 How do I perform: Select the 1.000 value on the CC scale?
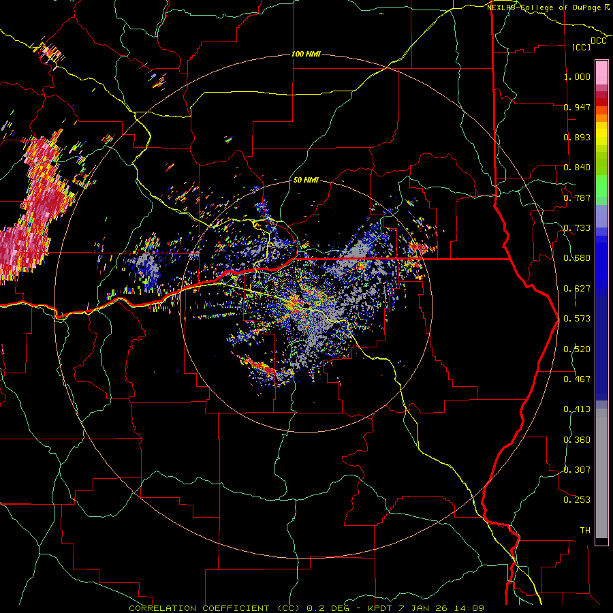point(577,76)
